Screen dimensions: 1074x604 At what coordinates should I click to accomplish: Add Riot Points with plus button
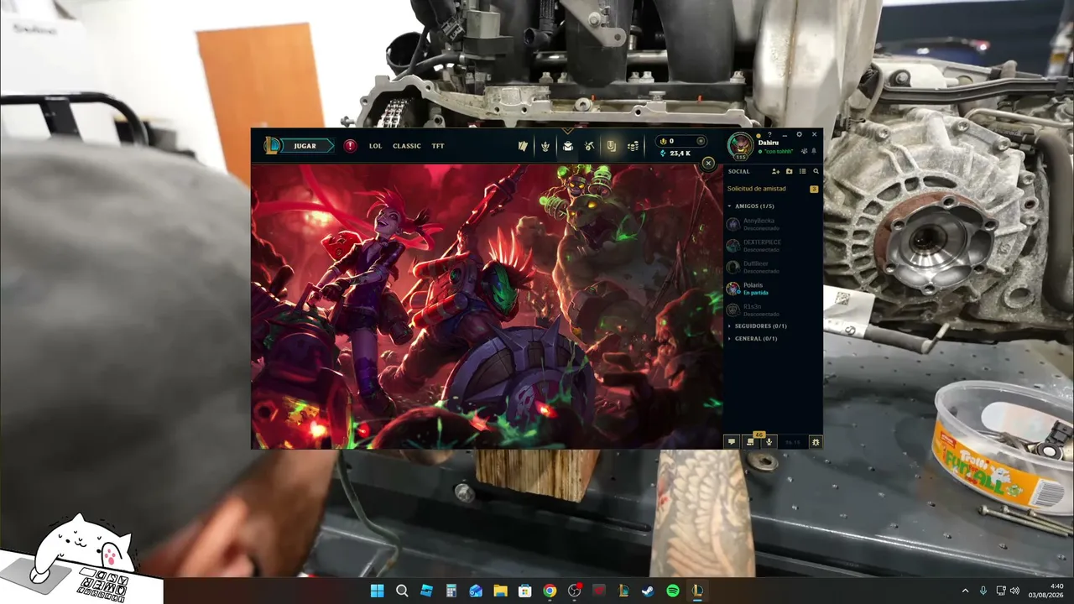coord(701,141)
